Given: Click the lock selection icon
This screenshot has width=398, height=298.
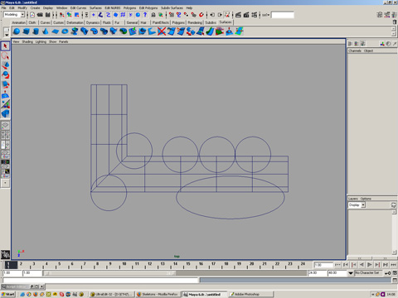Looking at the screenshot, I should [153, 15].
